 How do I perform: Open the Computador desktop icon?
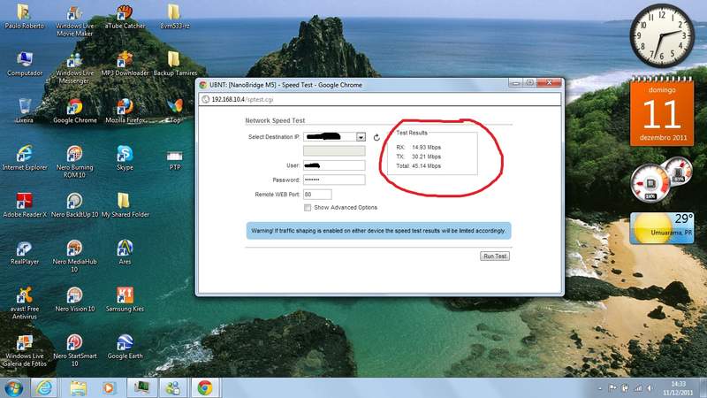click(25, 64)
